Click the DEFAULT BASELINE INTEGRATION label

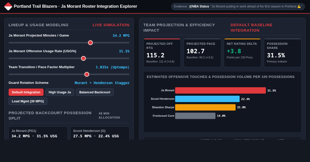click(x=252, y=28)
